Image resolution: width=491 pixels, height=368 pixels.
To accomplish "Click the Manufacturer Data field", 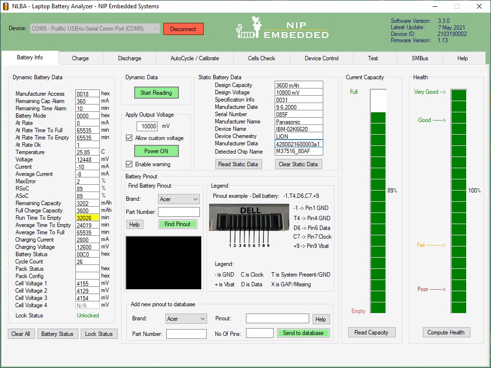I will click(x=299, y=144).
